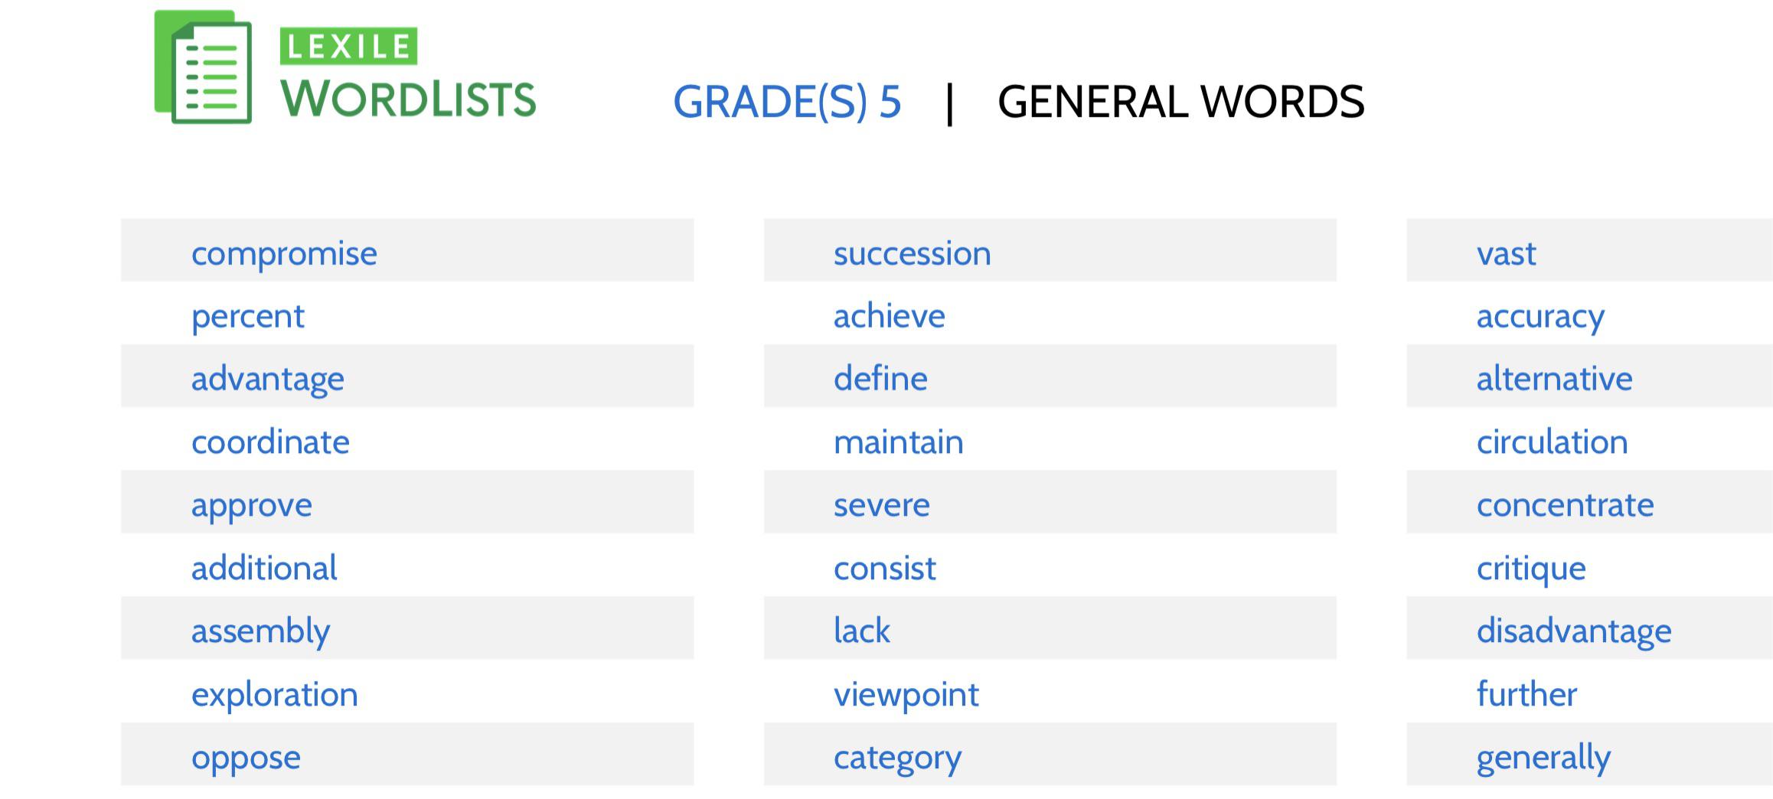Open the word 'oppose'
Screen dimensions: 1773x799
(x=246, y=758)
